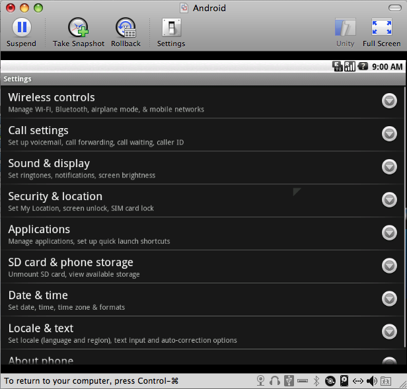
Task: Expand the Sound & display arrow
Action: [x=389, y=166]
